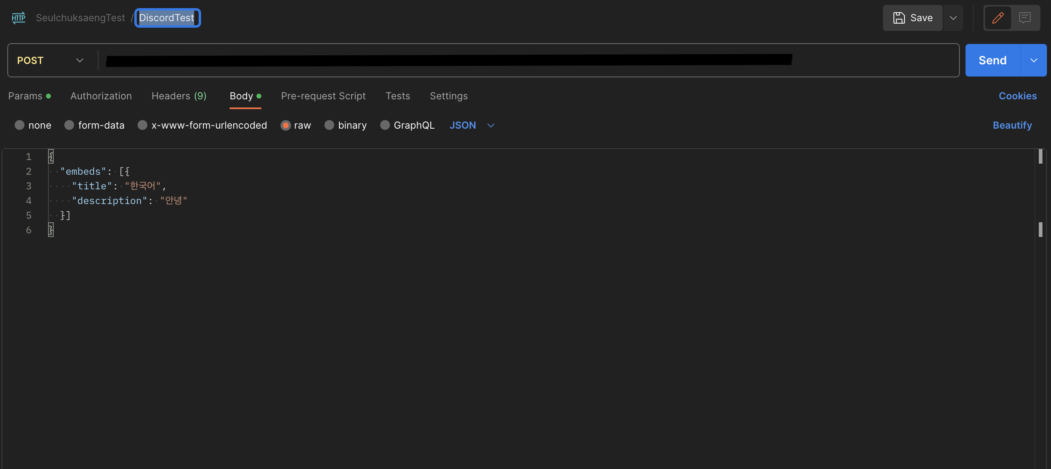Image resolution: width=1051 pixels, height=469 pixels.
Task: Go to the Pre-request Script tab
Action: click(x=323, y=96)
